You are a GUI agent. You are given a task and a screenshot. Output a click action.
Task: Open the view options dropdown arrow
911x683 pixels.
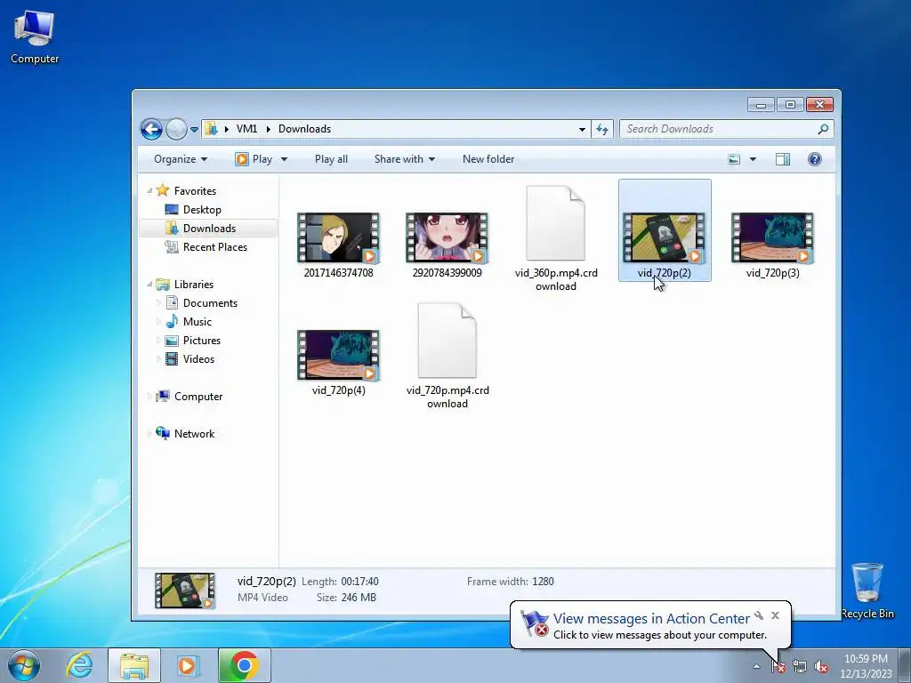[753, 159]
